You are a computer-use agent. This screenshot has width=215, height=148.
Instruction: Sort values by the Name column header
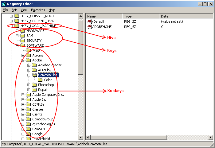[x=104, y=16]
